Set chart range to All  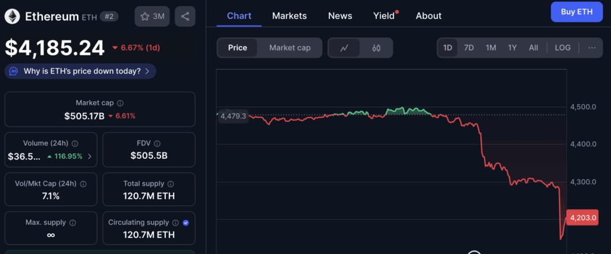[x=533, y=48]
